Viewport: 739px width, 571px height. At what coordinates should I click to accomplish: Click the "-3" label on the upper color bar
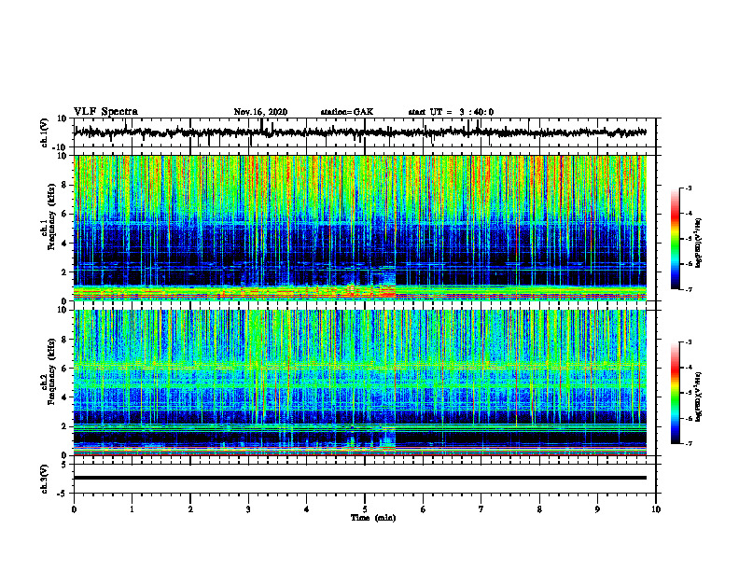click(689, 188)
